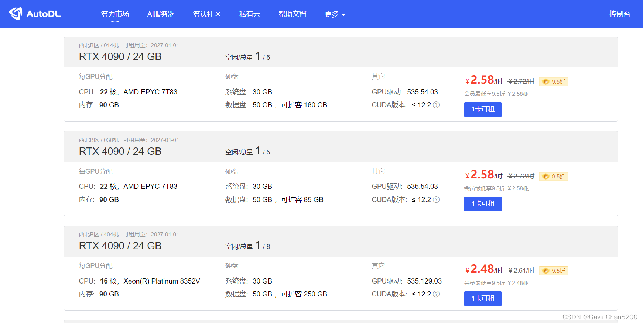Image resolution: width=643 pixels, height=323 pixels.
Task: Click the 9.5折 member badge on 030机
Action: tap(553, 176)
